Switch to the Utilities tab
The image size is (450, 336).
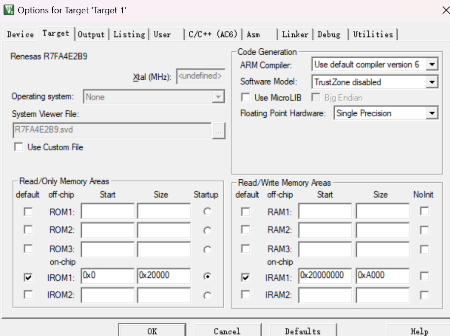[x=373, y=34]
